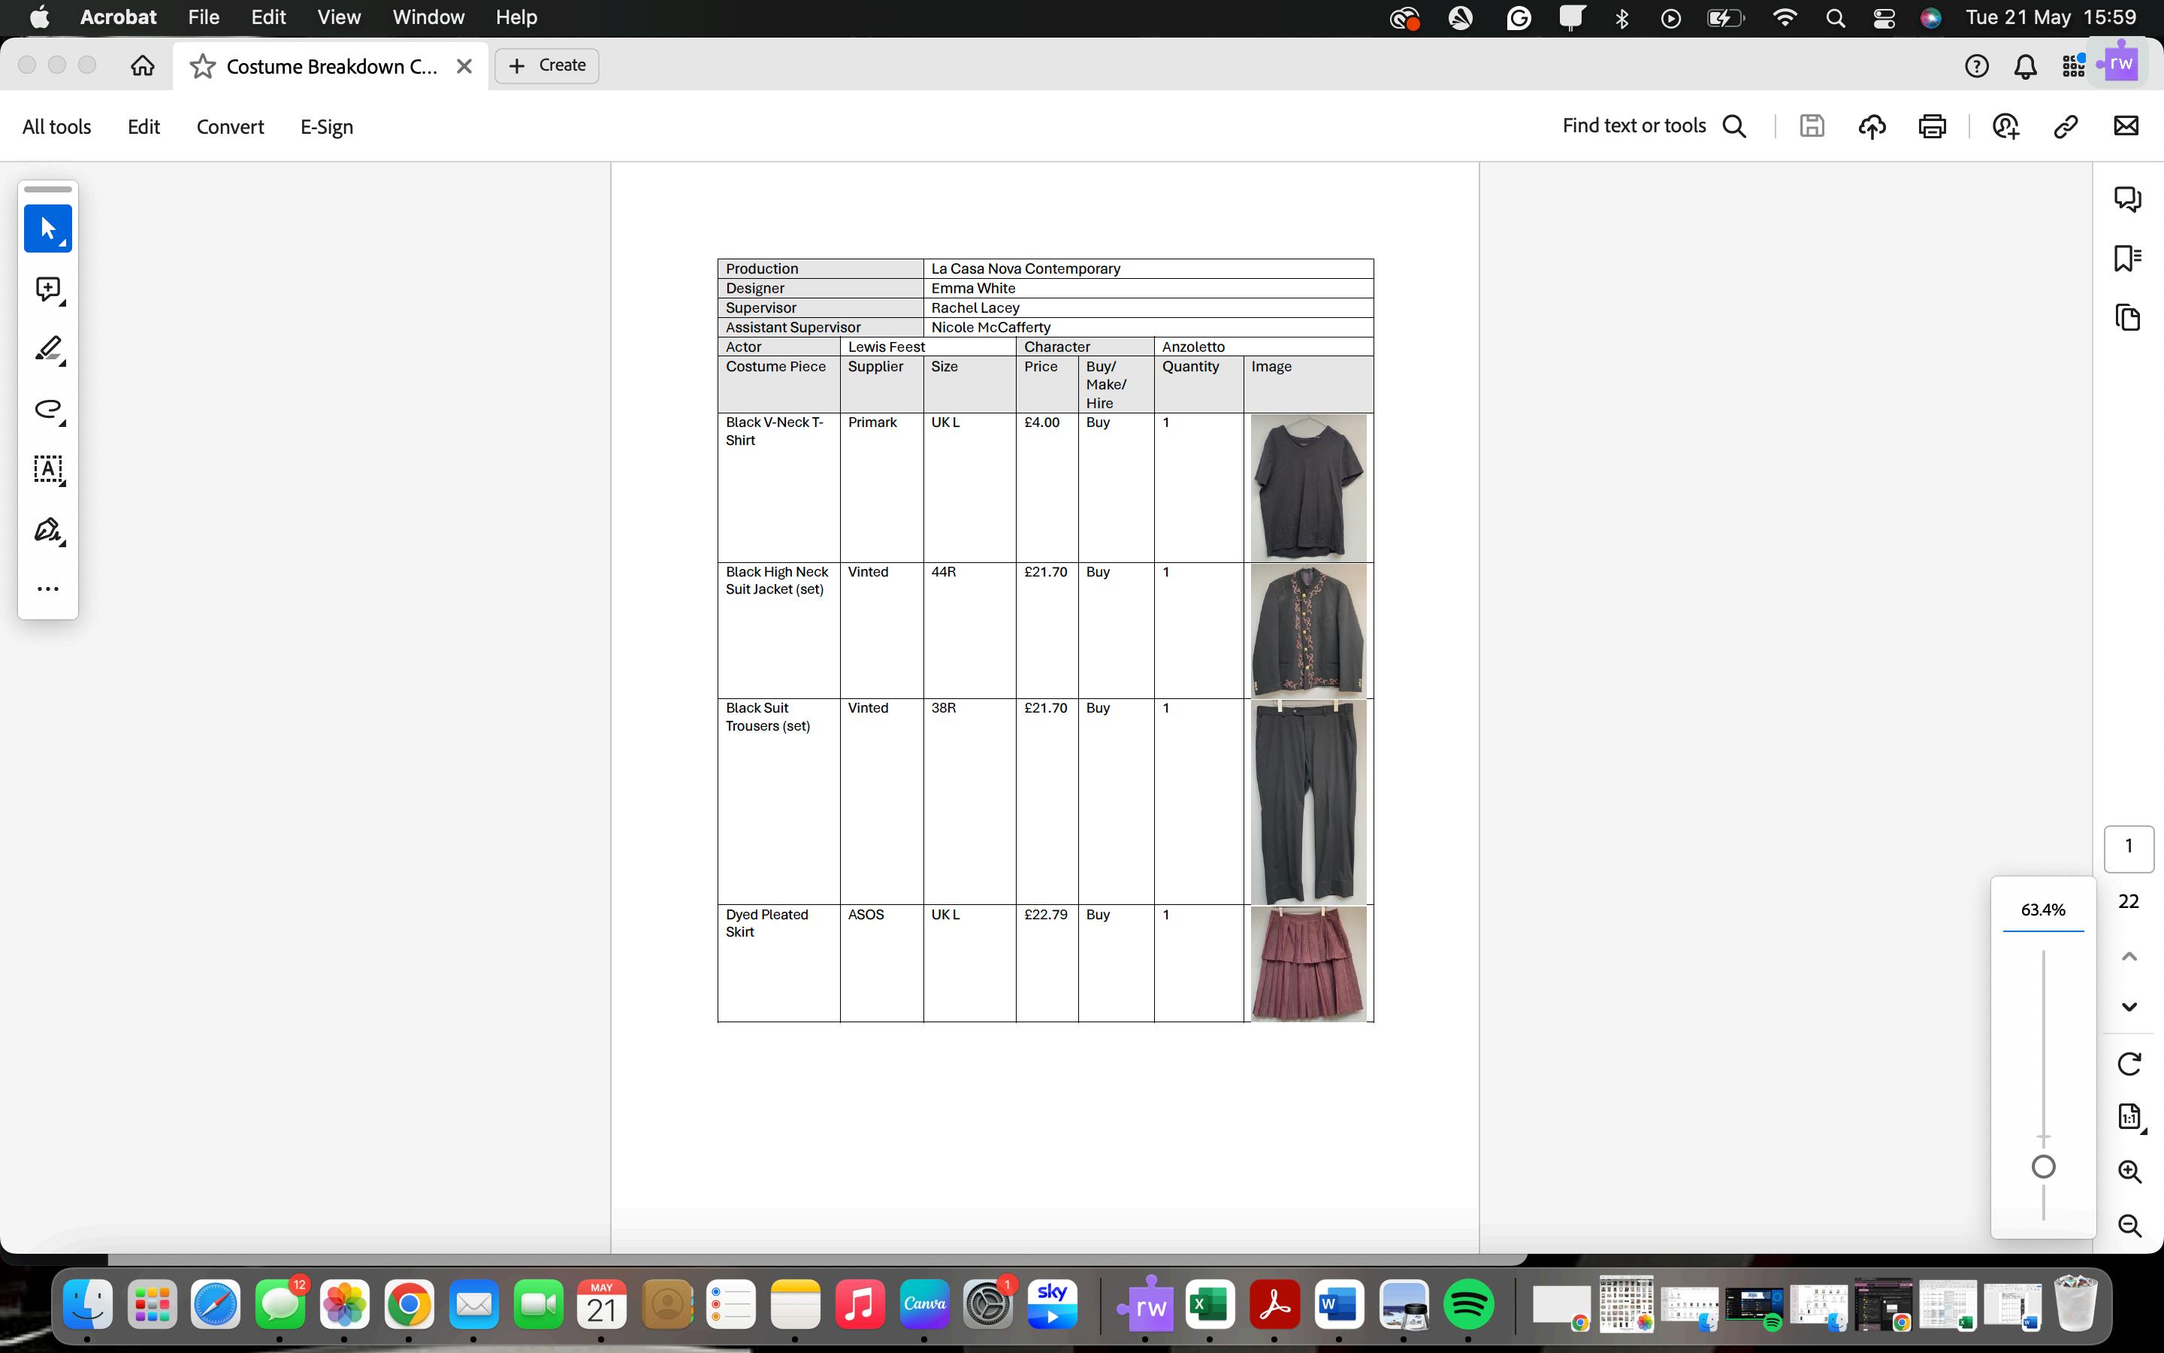Click the current page number field

click(2128, 846)
